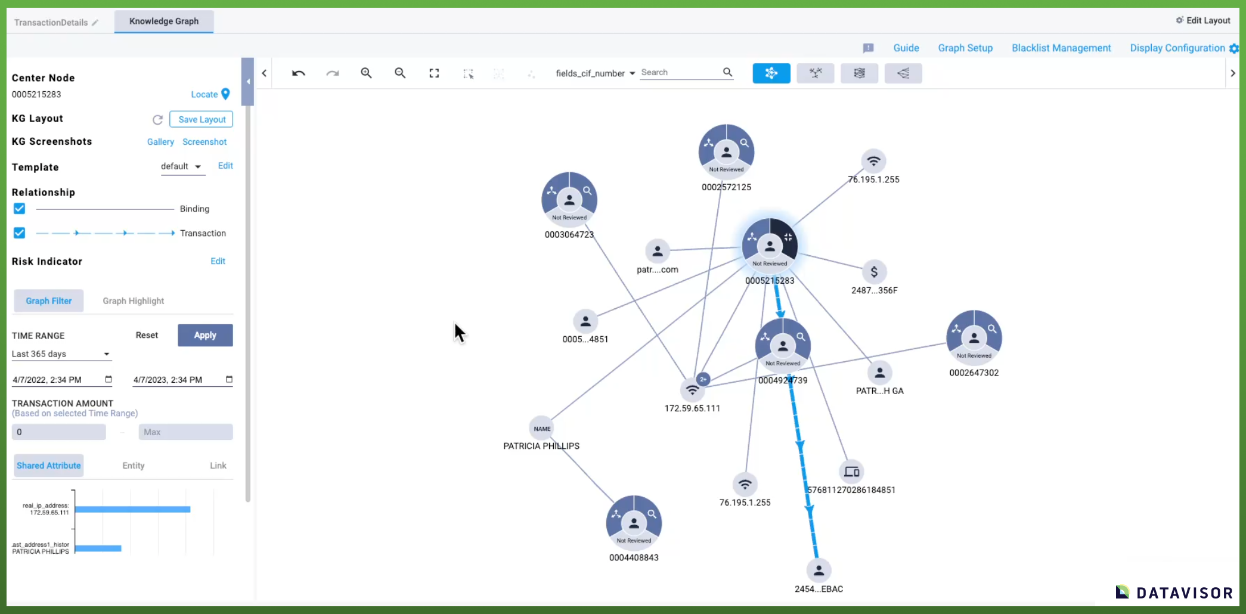
Task: Apply the layered graph layout
Action: 859,73
